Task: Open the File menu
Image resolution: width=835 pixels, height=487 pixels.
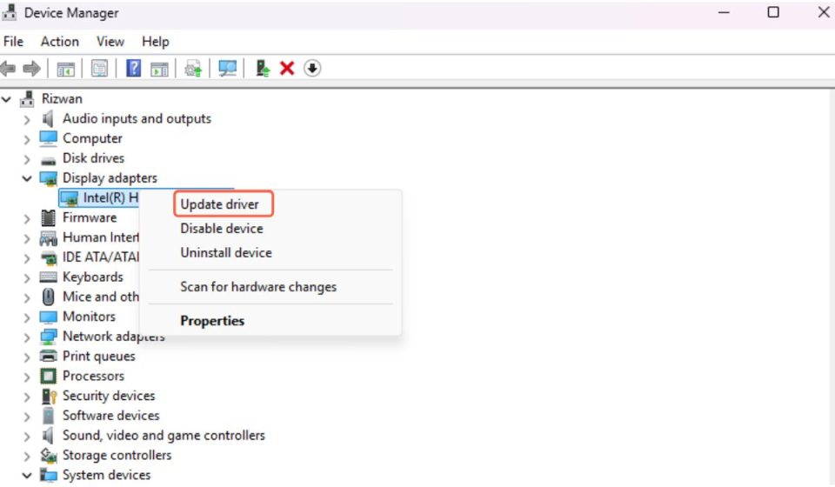Action: (x=13, y=42)
